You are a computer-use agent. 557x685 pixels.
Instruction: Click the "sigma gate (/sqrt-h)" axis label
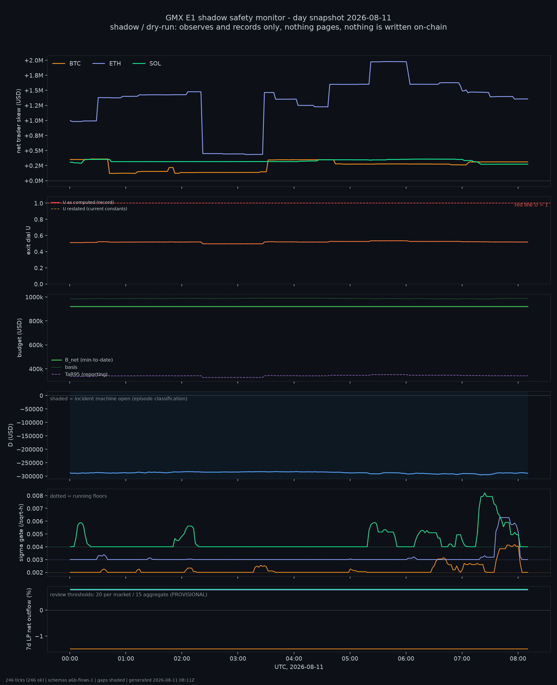pos(21,533)
